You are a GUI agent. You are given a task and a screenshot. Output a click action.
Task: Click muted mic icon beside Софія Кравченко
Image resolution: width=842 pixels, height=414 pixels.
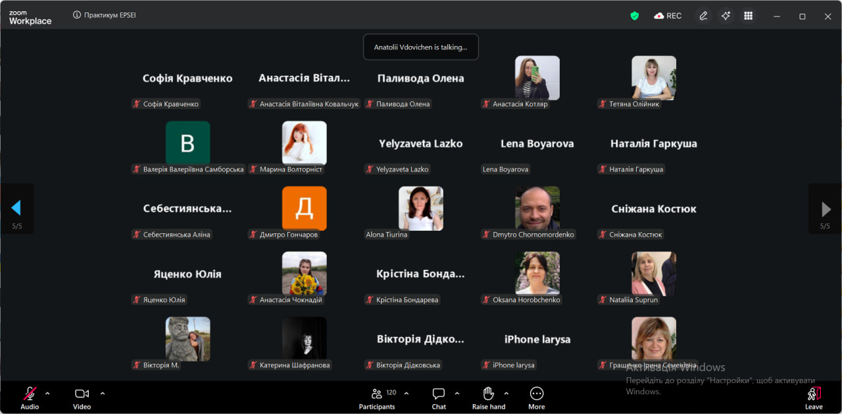tap(137, 104)
